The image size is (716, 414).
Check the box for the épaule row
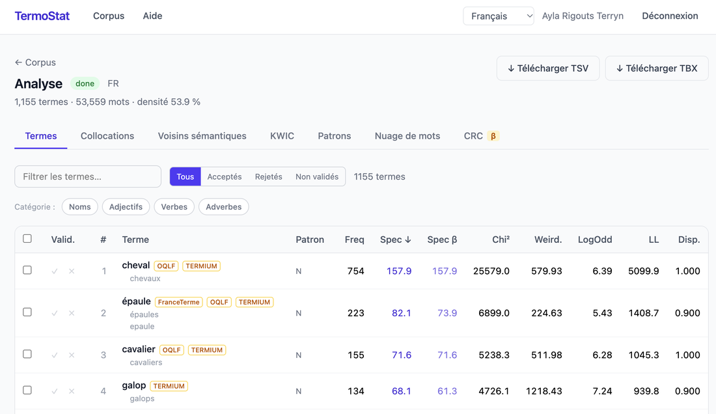[x=27, y=312]
